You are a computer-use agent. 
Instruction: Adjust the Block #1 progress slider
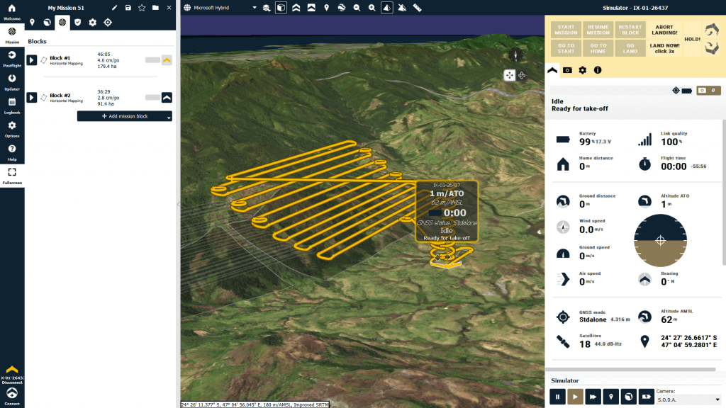tap(153, 60)
